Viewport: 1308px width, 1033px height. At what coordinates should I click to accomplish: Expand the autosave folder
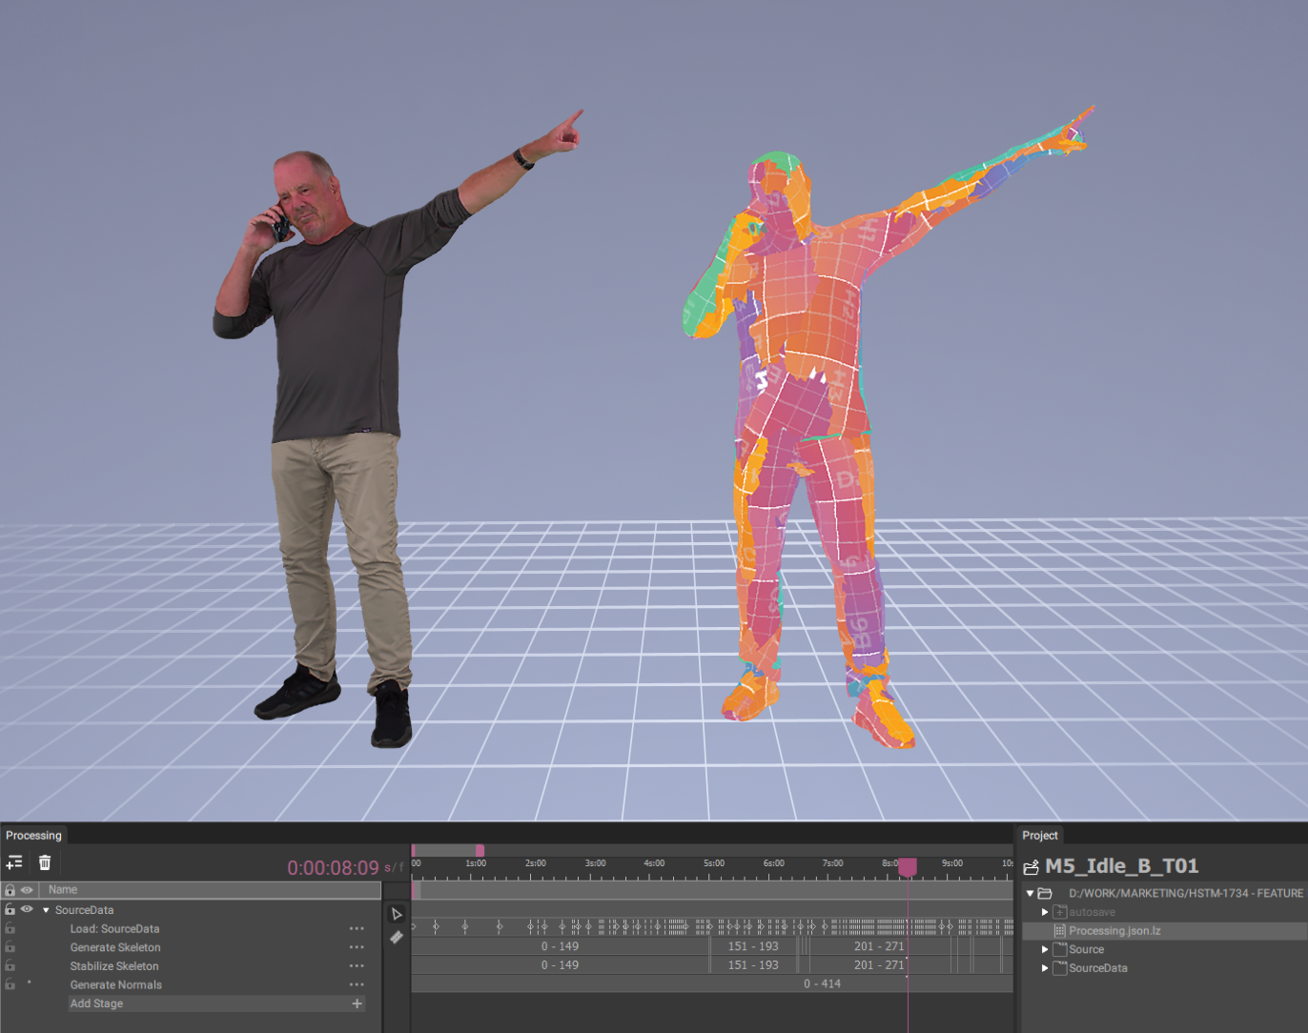tap(1045, 912)
